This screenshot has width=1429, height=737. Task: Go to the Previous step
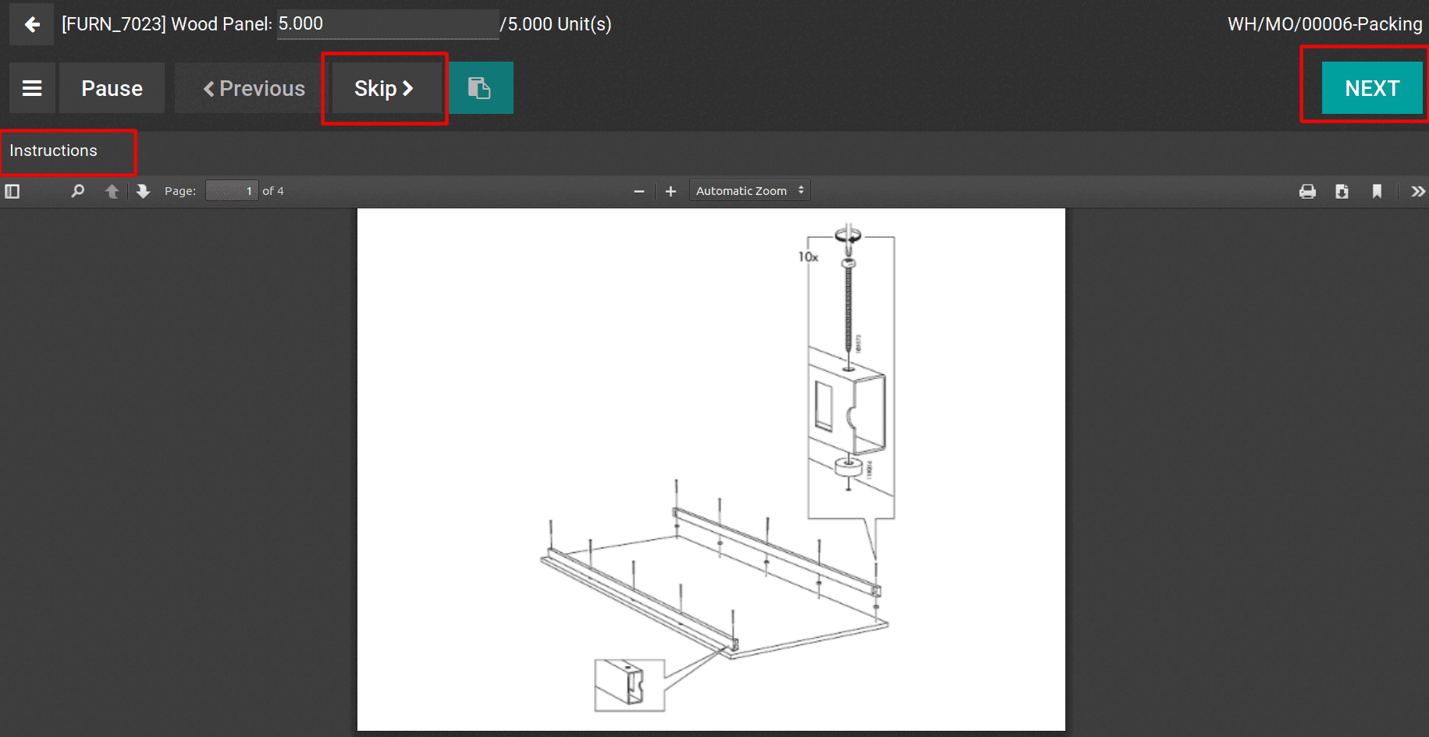click(x=254, y=88)
